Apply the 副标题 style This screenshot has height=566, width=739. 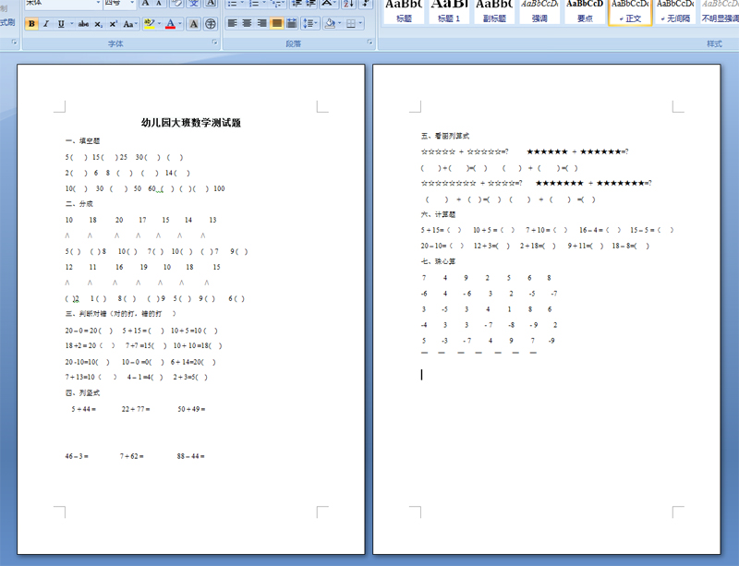[494, 12]
